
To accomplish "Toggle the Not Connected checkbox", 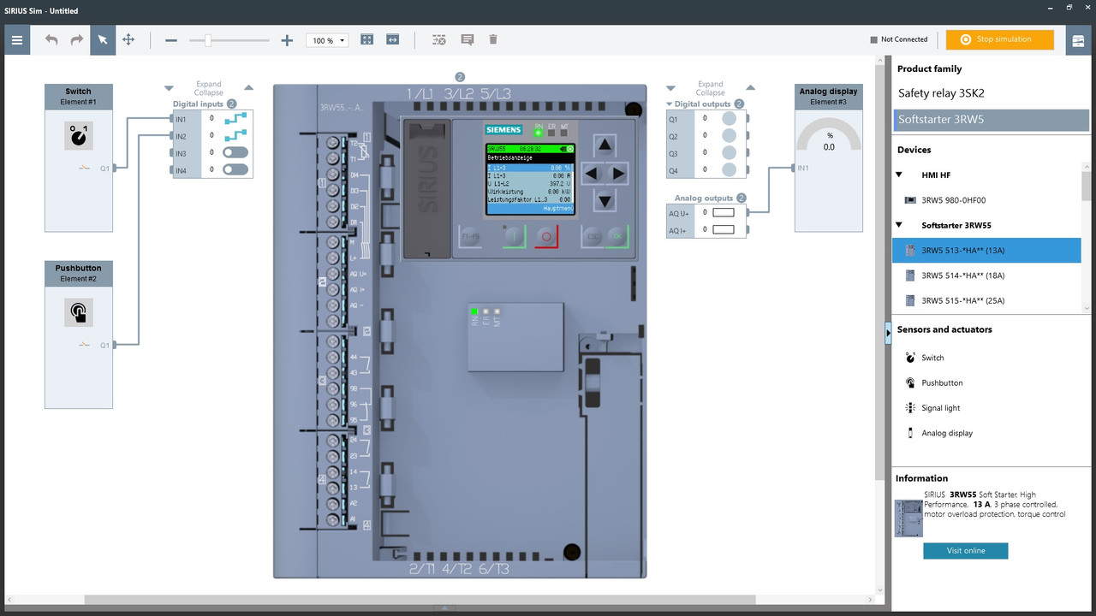I will click(873, 39).
